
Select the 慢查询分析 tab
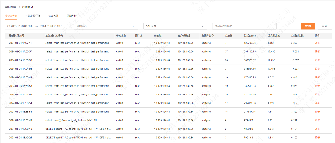11,16
